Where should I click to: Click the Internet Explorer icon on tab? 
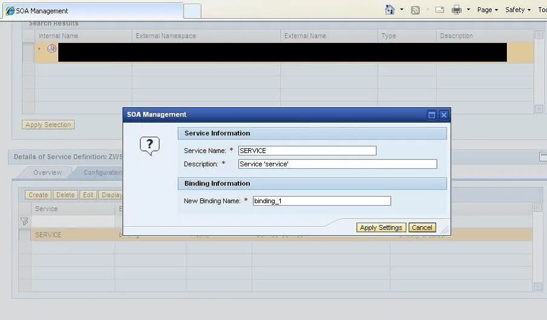10,11
